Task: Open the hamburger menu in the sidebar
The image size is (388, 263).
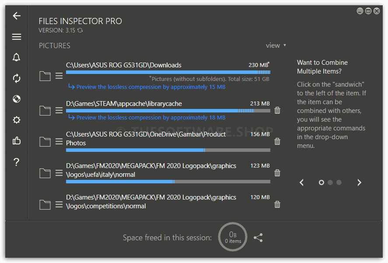Action: (x=17, y=37)
